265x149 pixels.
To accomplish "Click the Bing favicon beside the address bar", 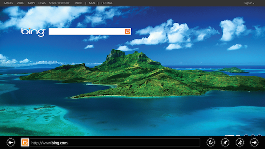I will 25,142.
